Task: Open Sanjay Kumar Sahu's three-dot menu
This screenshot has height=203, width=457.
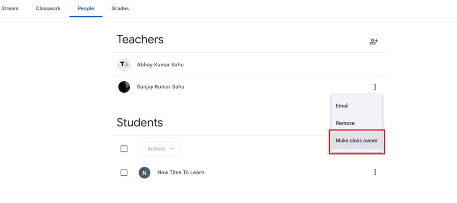Action: pyautogui.click(x=375, y=87)
